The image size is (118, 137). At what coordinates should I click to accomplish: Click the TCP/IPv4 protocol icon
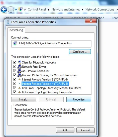pyautogui.click(x=20, y=84)
